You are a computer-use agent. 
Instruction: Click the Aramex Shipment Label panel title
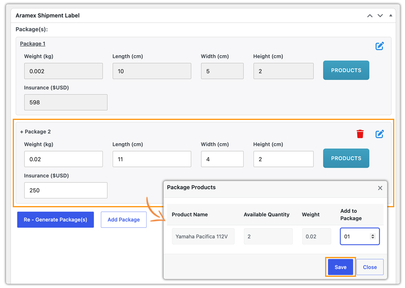[47, 15]
